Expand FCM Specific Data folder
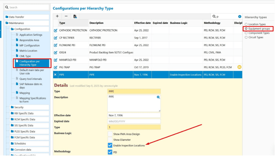The width and height of the screenshot is (275, 156). click(29, 138)
